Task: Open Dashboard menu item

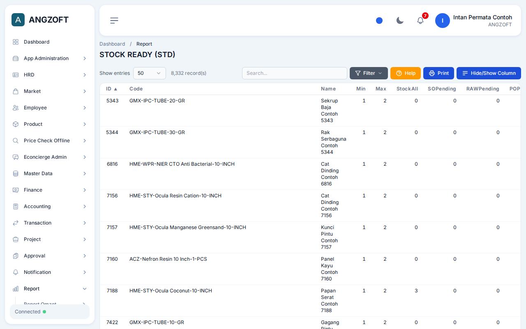Action: [50, 42]
